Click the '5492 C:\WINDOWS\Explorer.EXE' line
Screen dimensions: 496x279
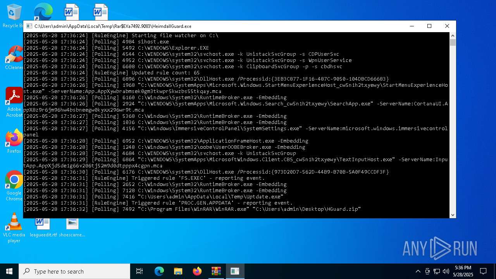pyautogui.click(x=116, y=48)
